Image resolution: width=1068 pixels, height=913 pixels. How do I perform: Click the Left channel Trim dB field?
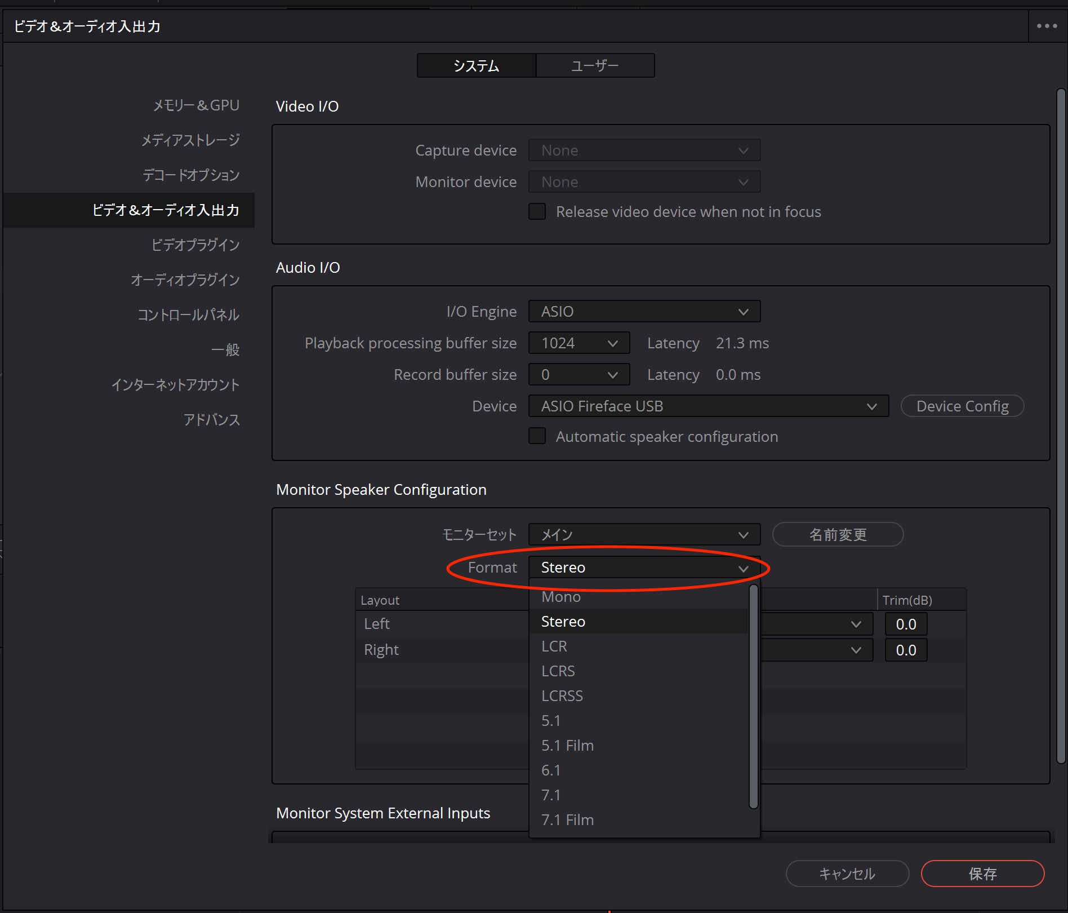click(x=906, y=624)
